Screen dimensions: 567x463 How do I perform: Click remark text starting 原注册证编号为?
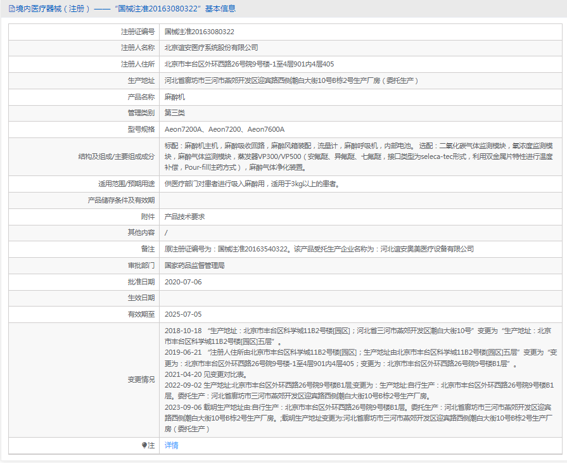pos(319,249)
